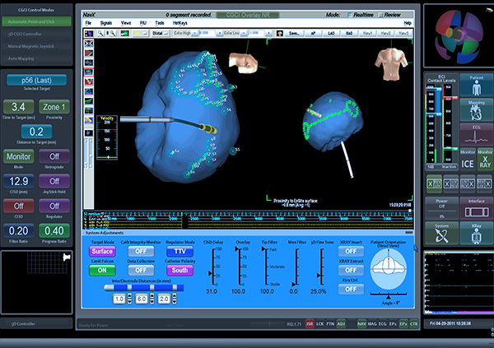Open the Signals menu
Screen dimensions: 494x348
coord(107,24)
